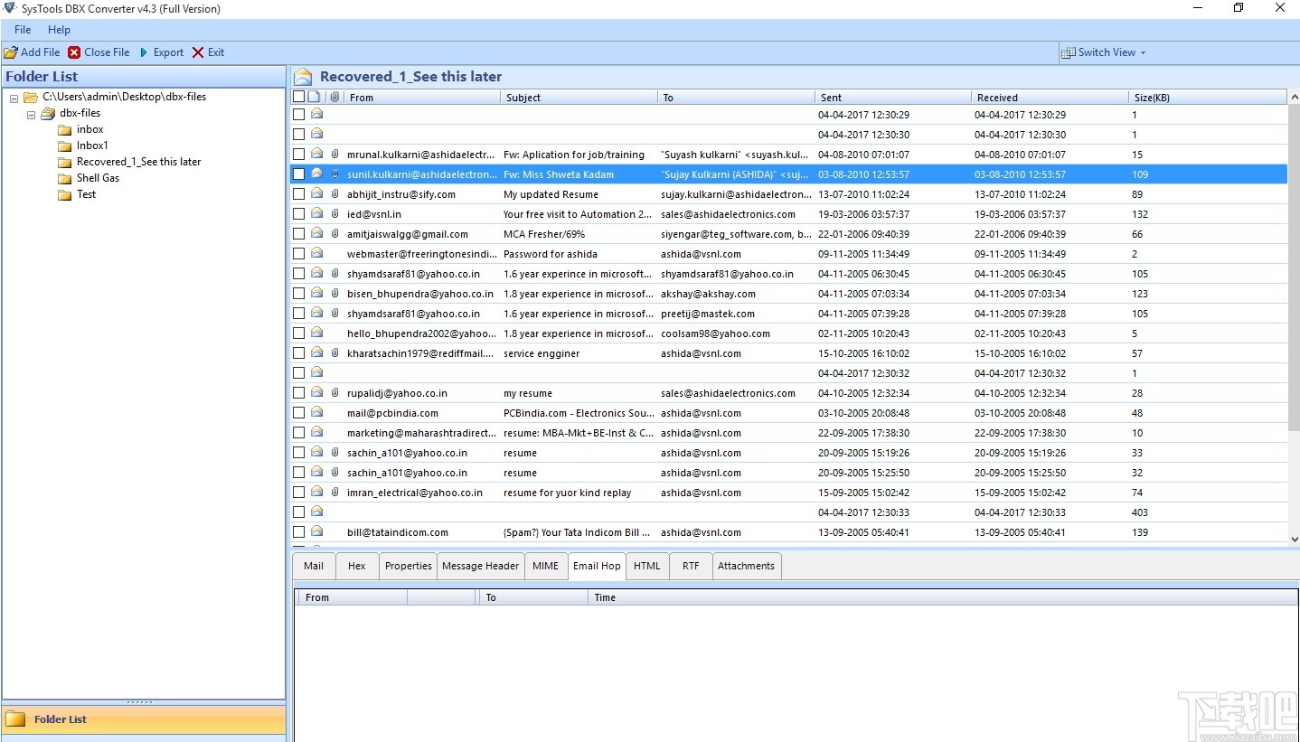Image resolution: width=1300 pixels, height=742 pixels.
Task: Click the Add File folder icon
Action: pyautogui.click(x=13, y=52)
